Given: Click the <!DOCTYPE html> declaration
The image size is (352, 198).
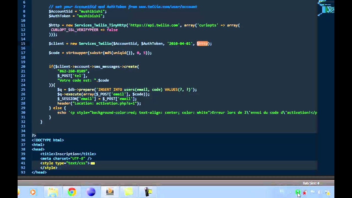Looking at the screenshot, I should coord(48,140).
